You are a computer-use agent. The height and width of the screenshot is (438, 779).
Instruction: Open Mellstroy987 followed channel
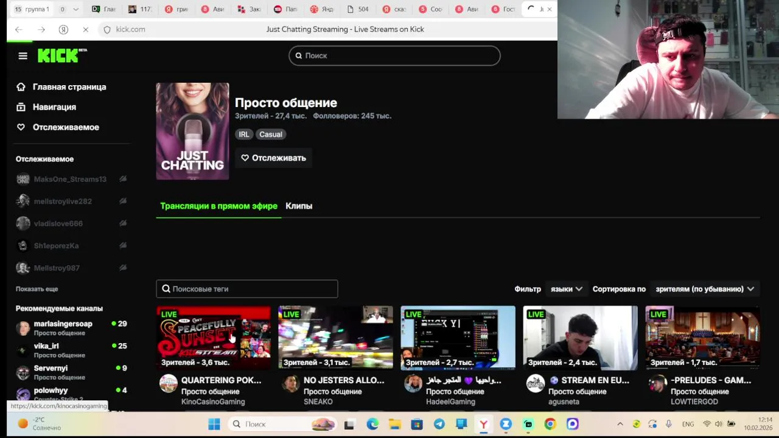pos(57,268)
